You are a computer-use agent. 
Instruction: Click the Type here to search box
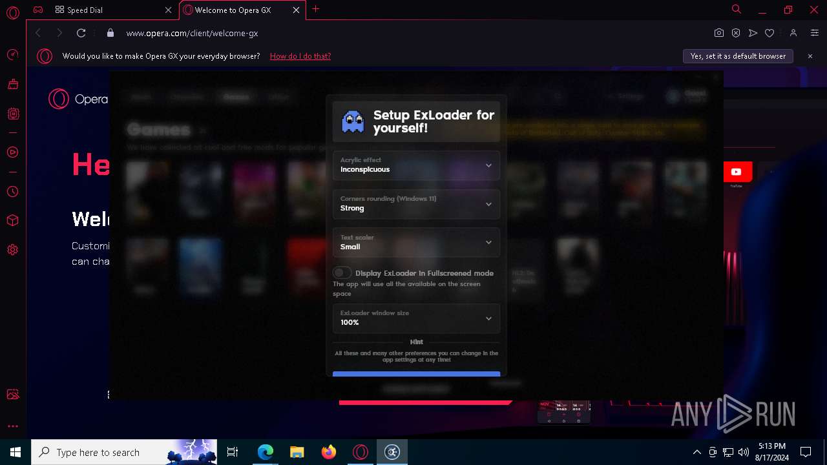[x=125, y=452]
